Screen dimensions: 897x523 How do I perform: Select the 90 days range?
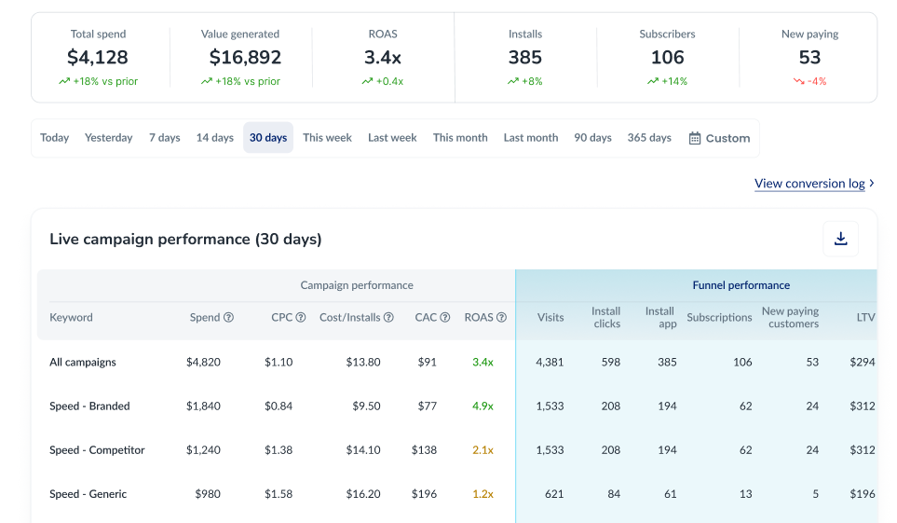(592, 137)
